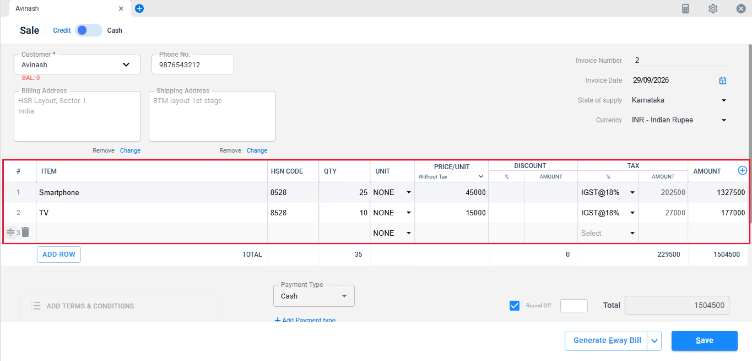The width and height of the screenshot is (752, 361).
Task: Click the TV quantity cell 10
Action: 344,213
